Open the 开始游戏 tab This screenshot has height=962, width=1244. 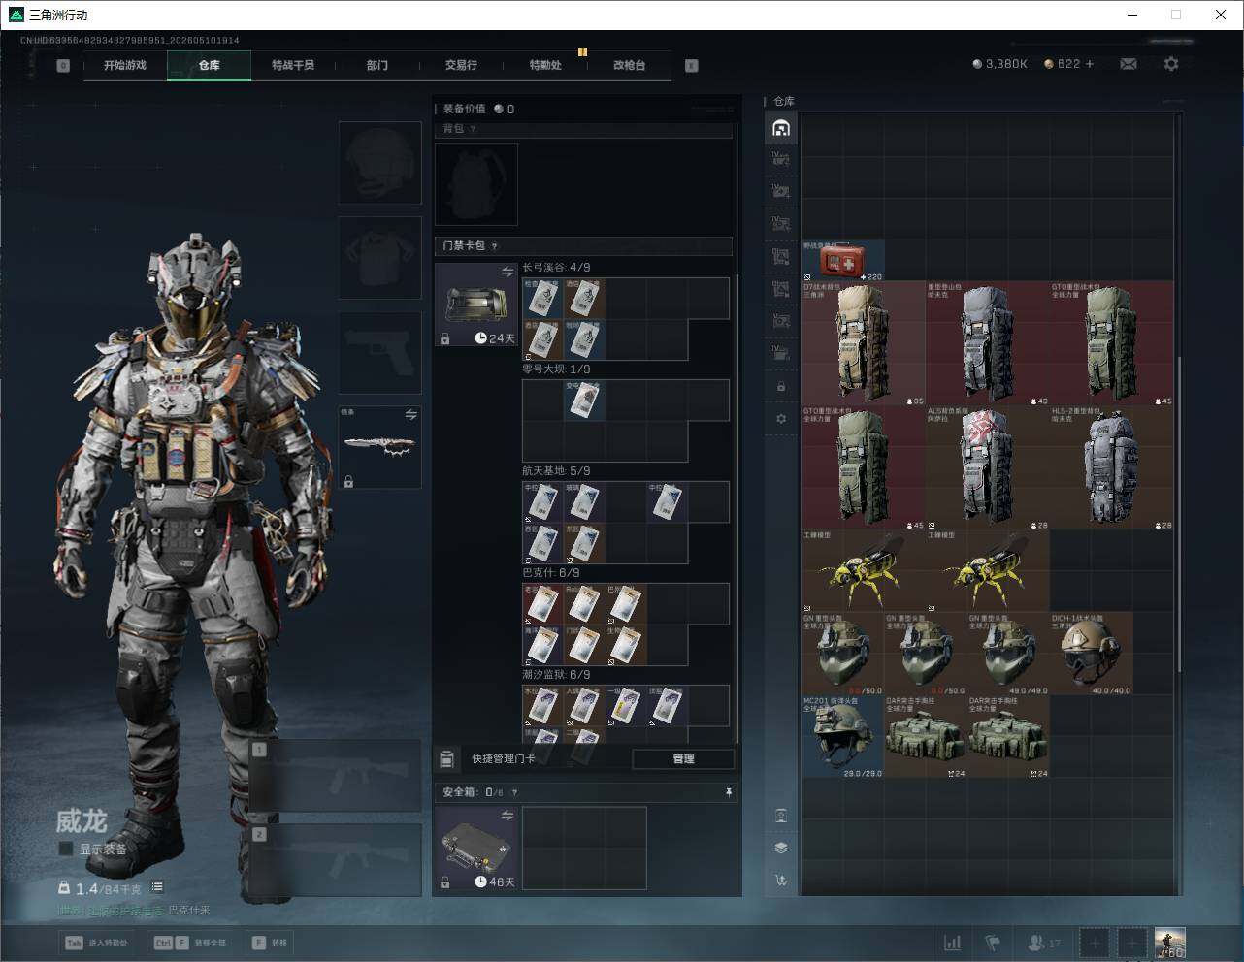click(x=125, y=65)
